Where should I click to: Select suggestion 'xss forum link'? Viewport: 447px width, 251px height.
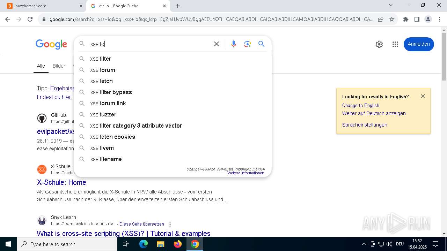pyautogui.click(x=173, y=103)
